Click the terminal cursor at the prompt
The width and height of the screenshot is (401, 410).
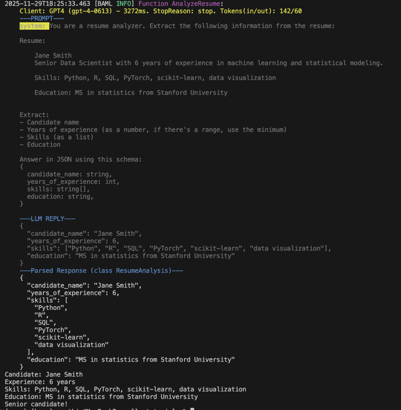[192, 409]
